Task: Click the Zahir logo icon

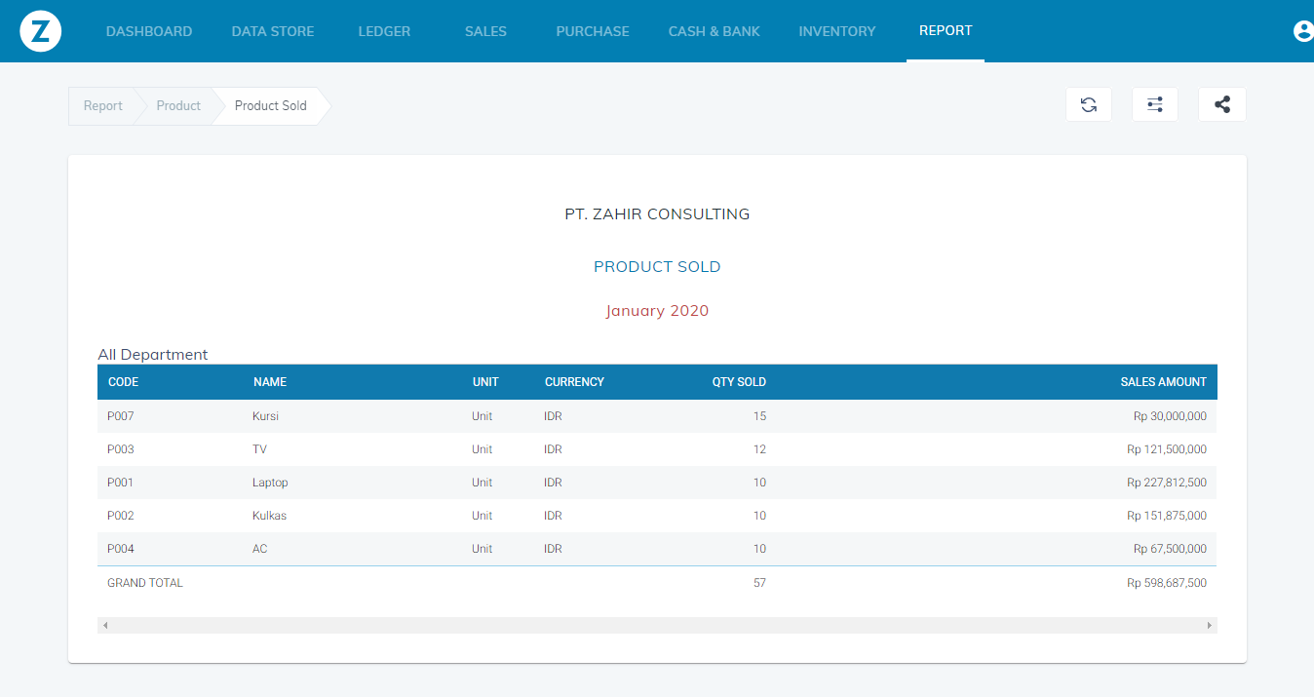Action: click(x=41, y=31)
